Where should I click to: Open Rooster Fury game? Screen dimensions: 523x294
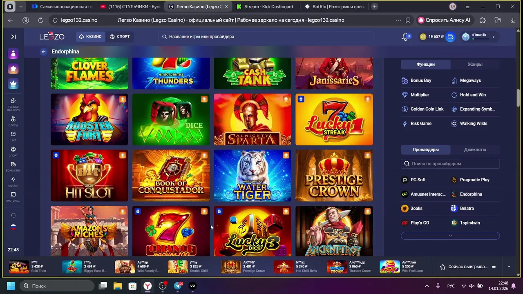click(x=89, y=120)
